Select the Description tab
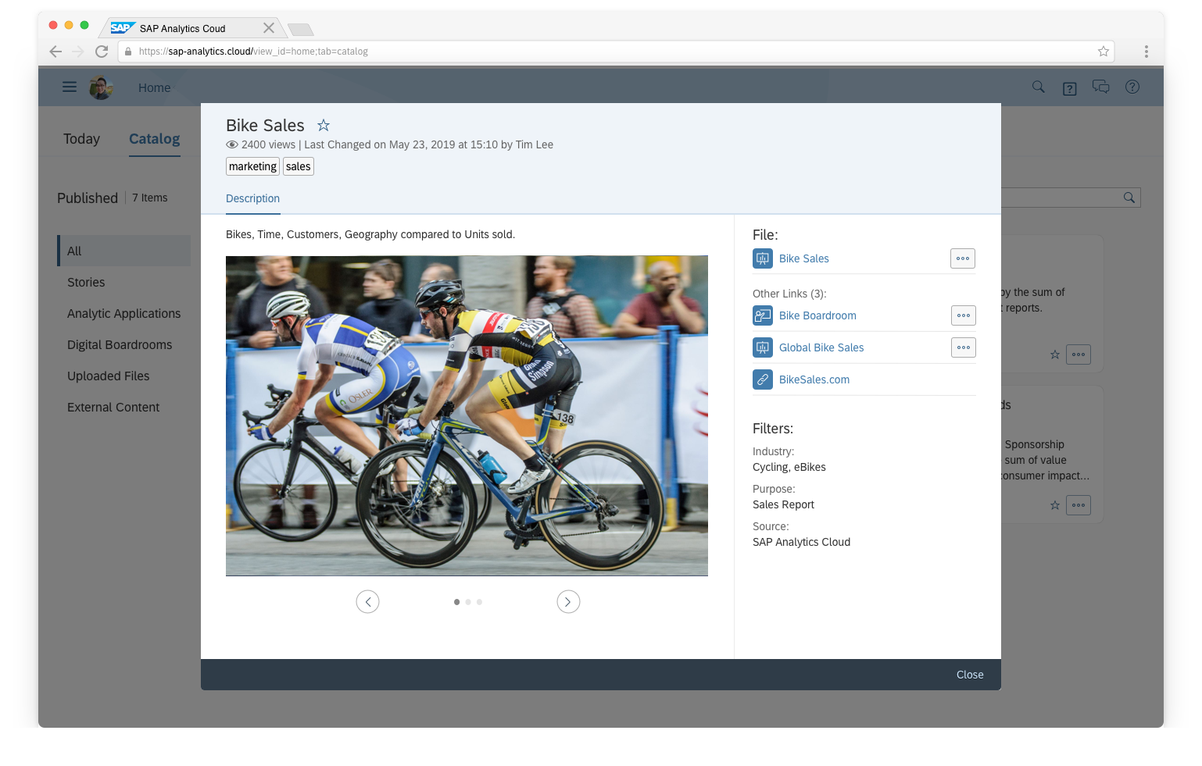1202x766 pixels. tap(252, 199)
